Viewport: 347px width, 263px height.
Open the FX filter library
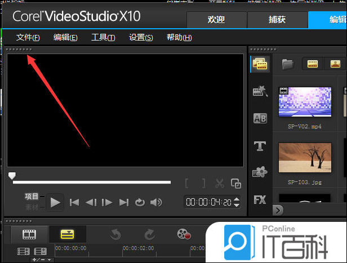click(260, 200)
